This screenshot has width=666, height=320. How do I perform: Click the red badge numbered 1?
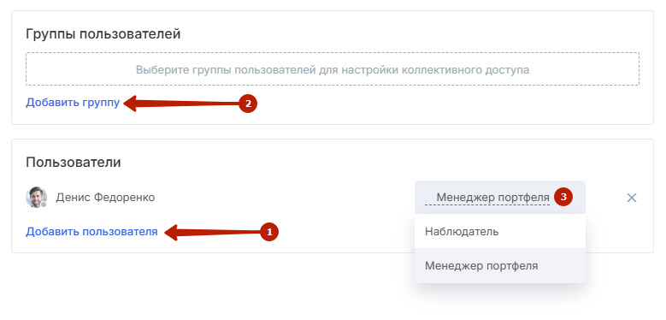268,232
